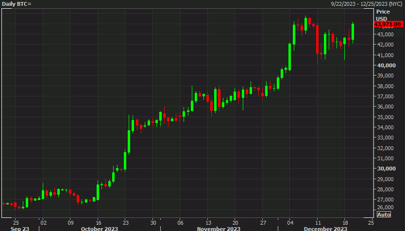Click the December 2023 month label
The image size is (405, 231).
point(326,229)
